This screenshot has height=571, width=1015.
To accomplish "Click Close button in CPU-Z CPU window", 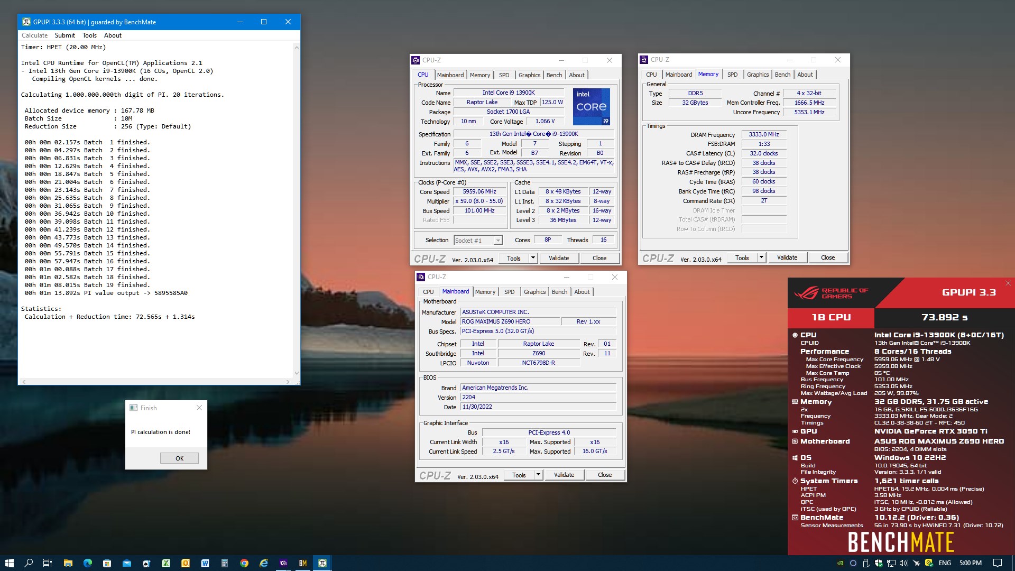I will tap(599, 258).
